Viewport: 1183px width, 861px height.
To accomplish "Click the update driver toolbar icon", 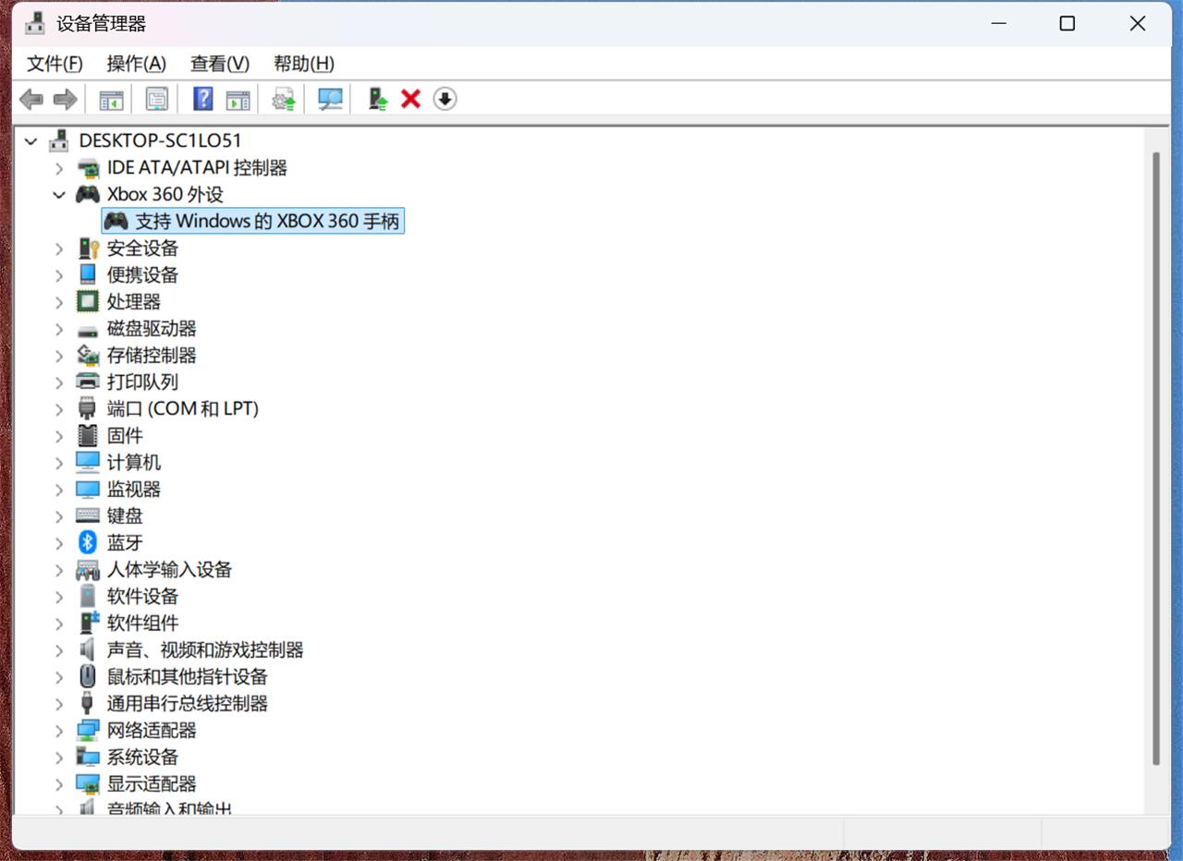I will [284, 99].
